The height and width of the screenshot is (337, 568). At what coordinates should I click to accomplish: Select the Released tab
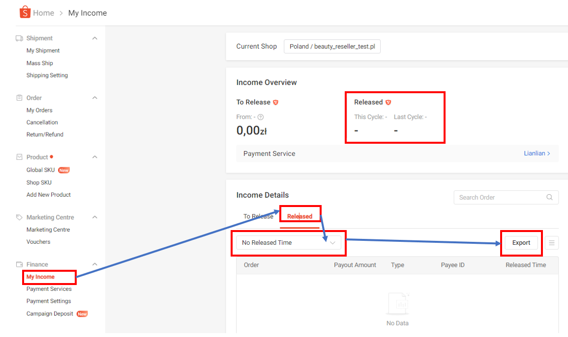tap(299, 216)
